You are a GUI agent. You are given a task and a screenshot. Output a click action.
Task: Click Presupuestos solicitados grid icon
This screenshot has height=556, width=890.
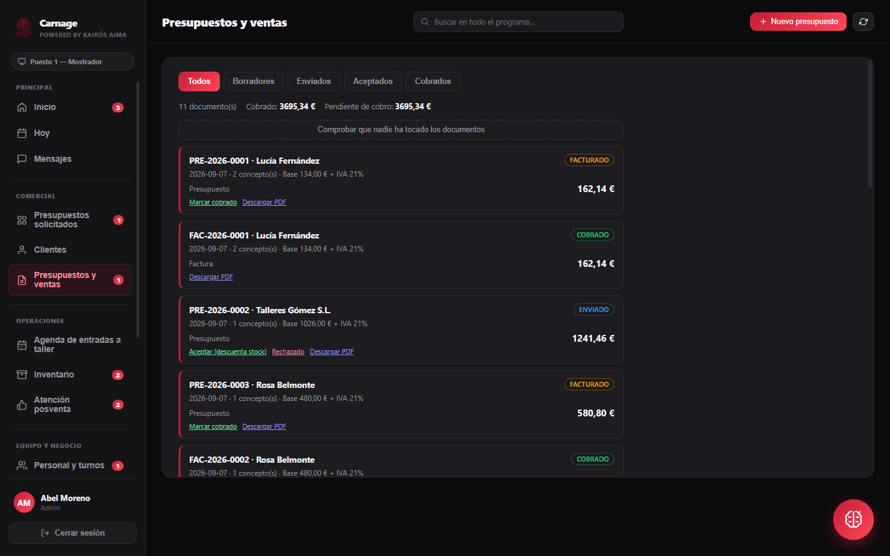tap(22, 221)
